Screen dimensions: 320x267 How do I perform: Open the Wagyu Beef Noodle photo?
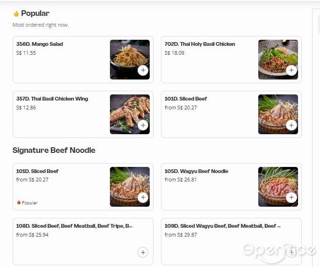point(278,187)
